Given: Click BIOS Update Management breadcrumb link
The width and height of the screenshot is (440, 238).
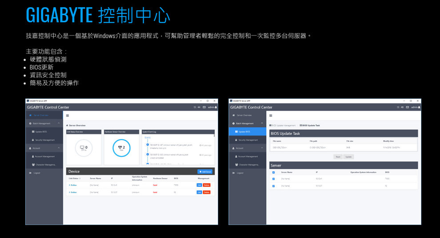Looking at the screenshot, I should pos(282,126).
